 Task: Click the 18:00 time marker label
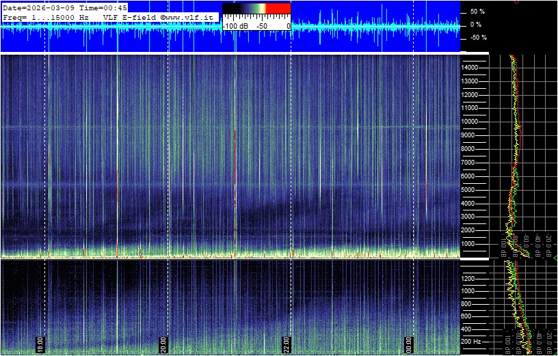point(40,342)
